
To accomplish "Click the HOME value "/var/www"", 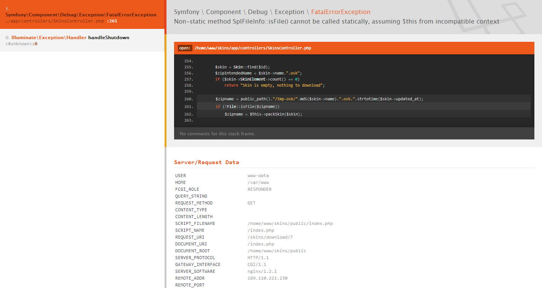I will point(258,182).
